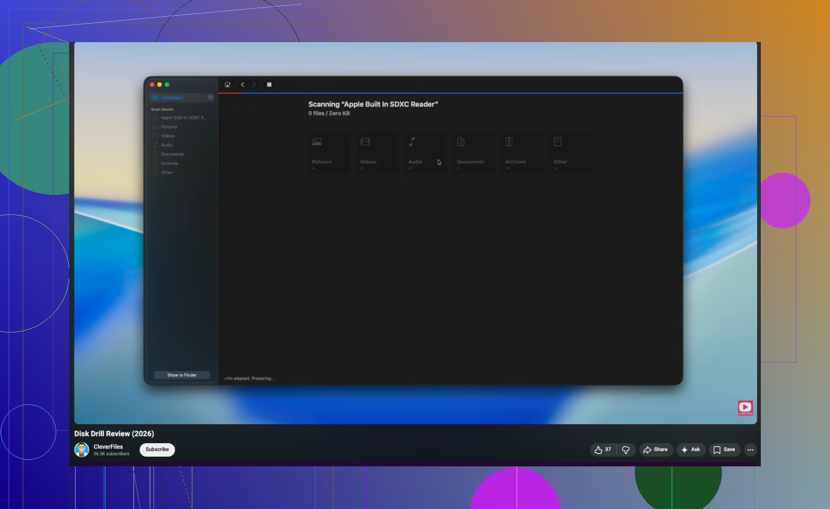
Task: Save the video to a playlist
Action: pyautogui.click(x=725, y=450)
